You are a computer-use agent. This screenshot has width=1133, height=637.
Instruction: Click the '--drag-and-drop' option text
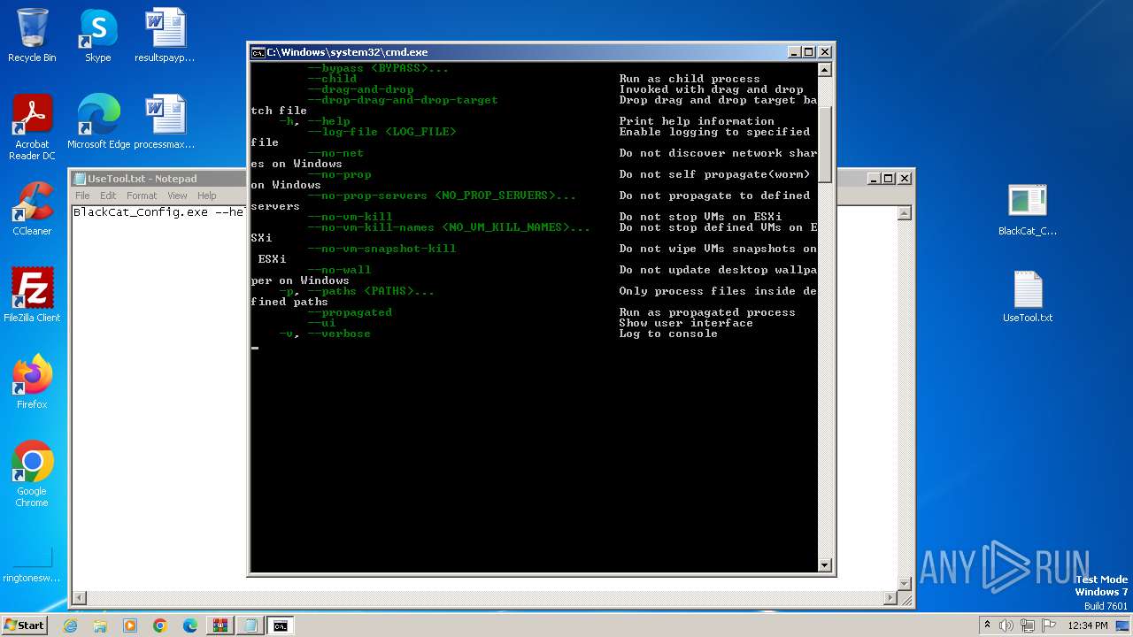pyautogui.click(x=360, y=89)
